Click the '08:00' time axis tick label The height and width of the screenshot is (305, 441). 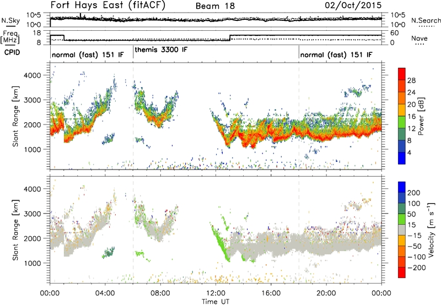pos(160,293)
